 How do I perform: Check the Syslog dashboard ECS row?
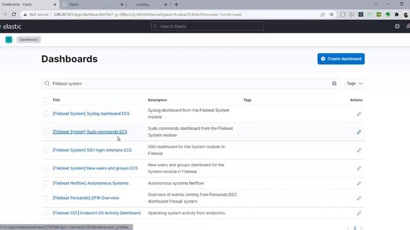coord(46,114)
